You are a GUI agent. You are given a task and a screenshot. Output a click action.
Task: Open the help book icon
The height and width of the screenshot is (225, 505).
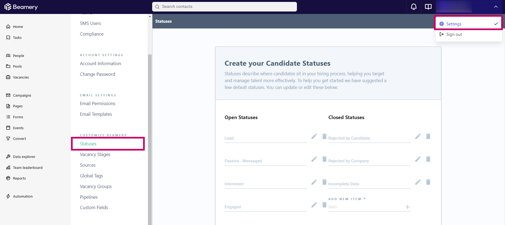pos(428,7)
